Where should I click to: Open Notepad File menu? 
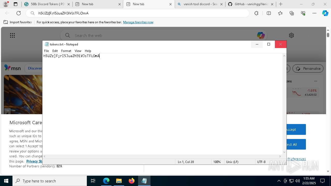[x=47, y=51]
